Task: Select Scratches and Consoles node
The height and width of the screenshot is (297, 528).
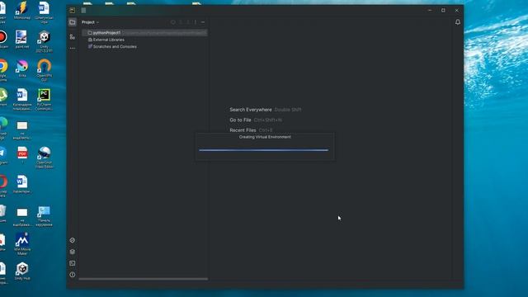Action: [x=112, y=46]
